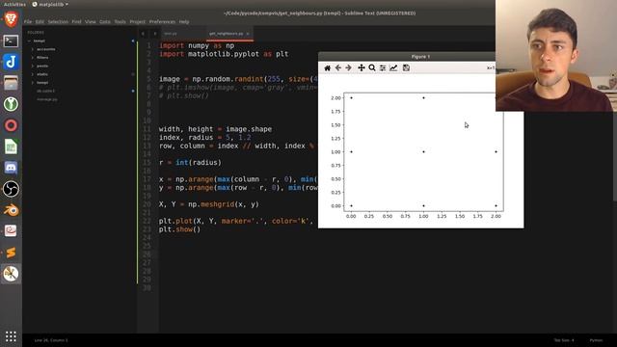Click Activities in the top bar

14,4
